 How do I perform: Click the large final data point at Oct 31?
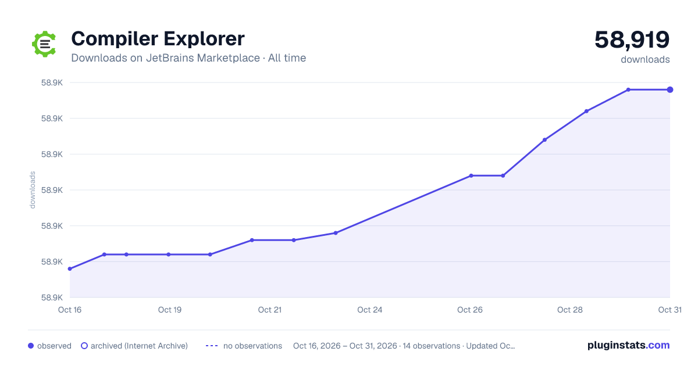(x=670, y=89)
